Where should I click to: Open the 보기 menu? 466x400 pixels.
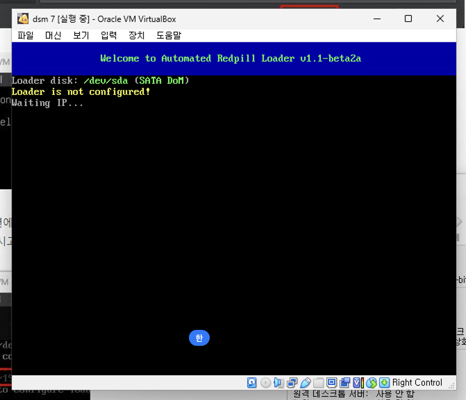tap(81, 35)
